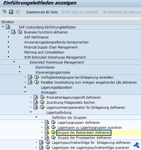
Task: Execute activity icon for Lagertypgruppen definieren
Action: click(x=54, y=122)
